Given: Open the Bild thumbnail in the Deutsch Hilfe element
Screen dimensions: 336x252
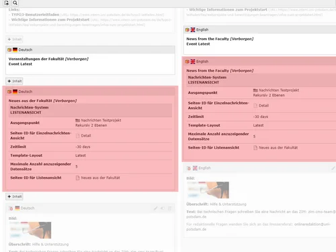Looking at the screenshot, I should click(x=30, y=230).
